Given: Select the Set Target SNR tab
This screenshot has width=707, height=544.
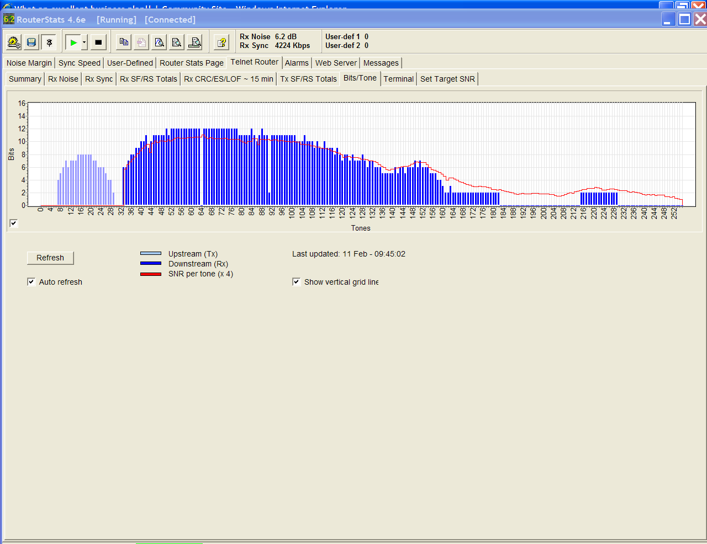Looking at the screenshot, I should [447, 79].
